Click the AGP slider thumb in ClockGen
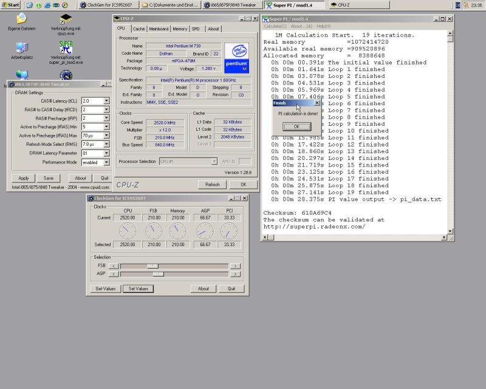Screen dimensions: 486x389 (158, 274)
